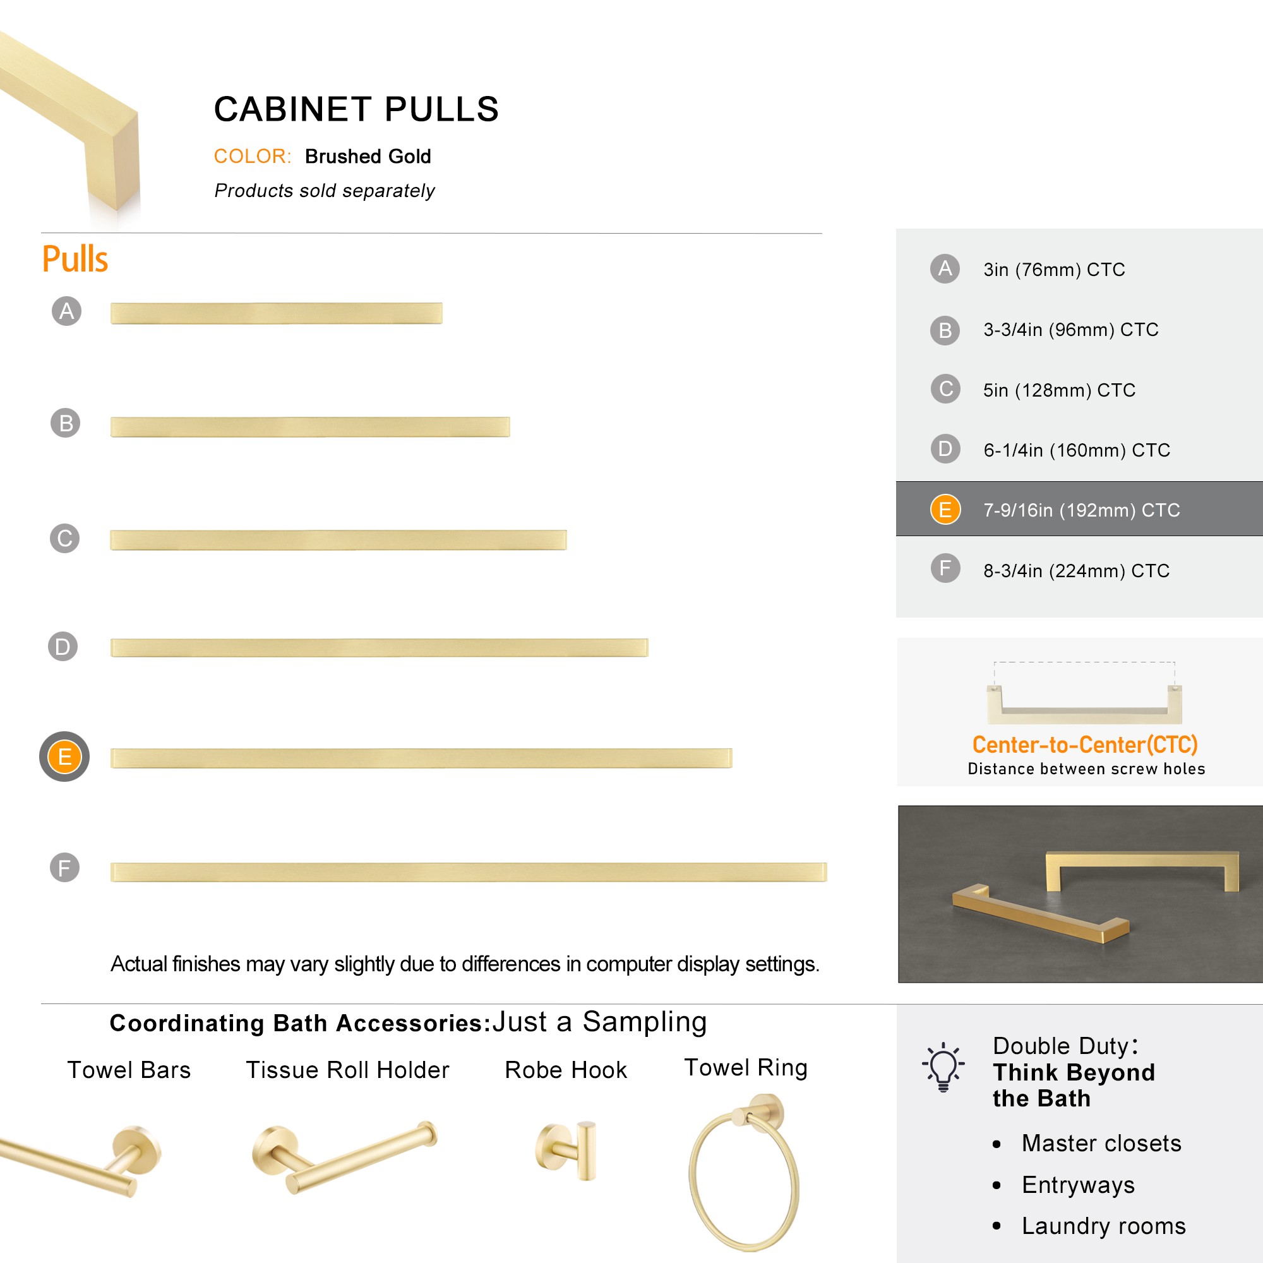Screen dimensions: 1263x1263
Task: Choose the 3in (76mm) CTC option
Action: (1054, 270)
